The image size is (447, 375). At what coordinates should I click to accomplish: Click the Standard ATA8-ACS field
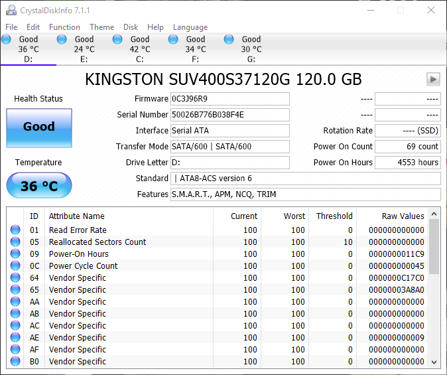(306, 179)
